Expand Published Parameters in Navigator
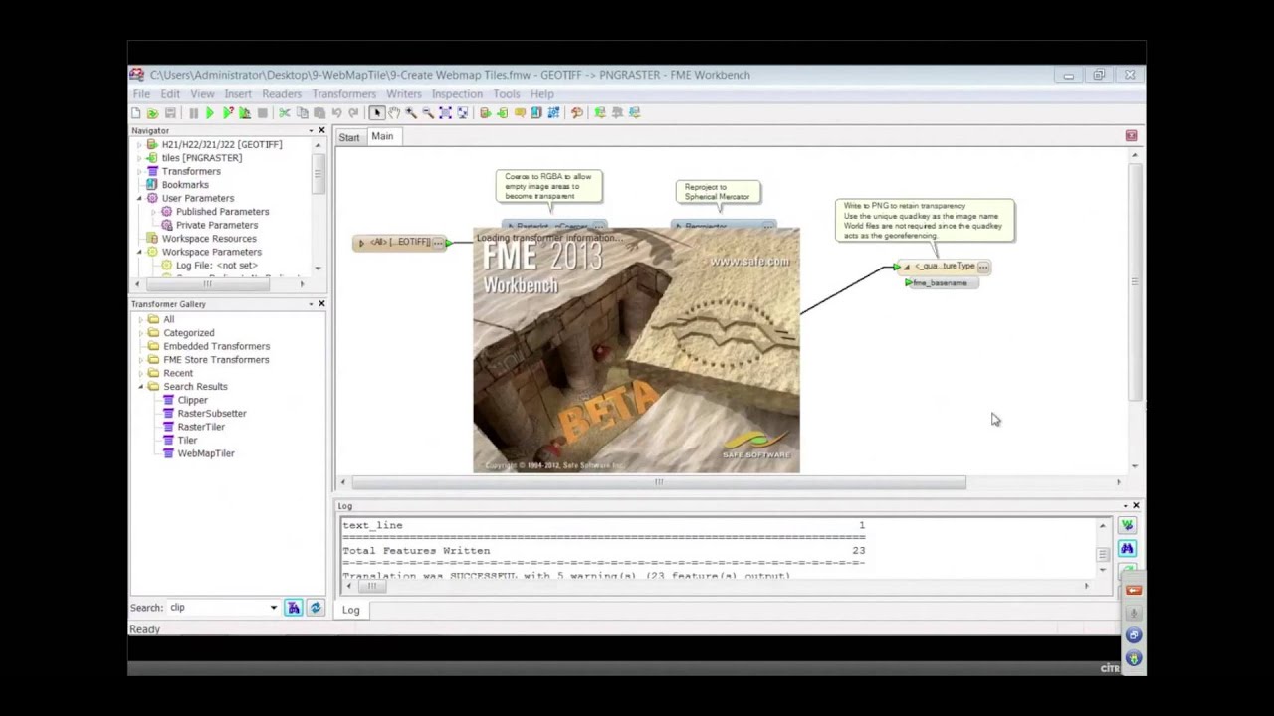Viewport: 1274px width, 716px height. (154, 212)
